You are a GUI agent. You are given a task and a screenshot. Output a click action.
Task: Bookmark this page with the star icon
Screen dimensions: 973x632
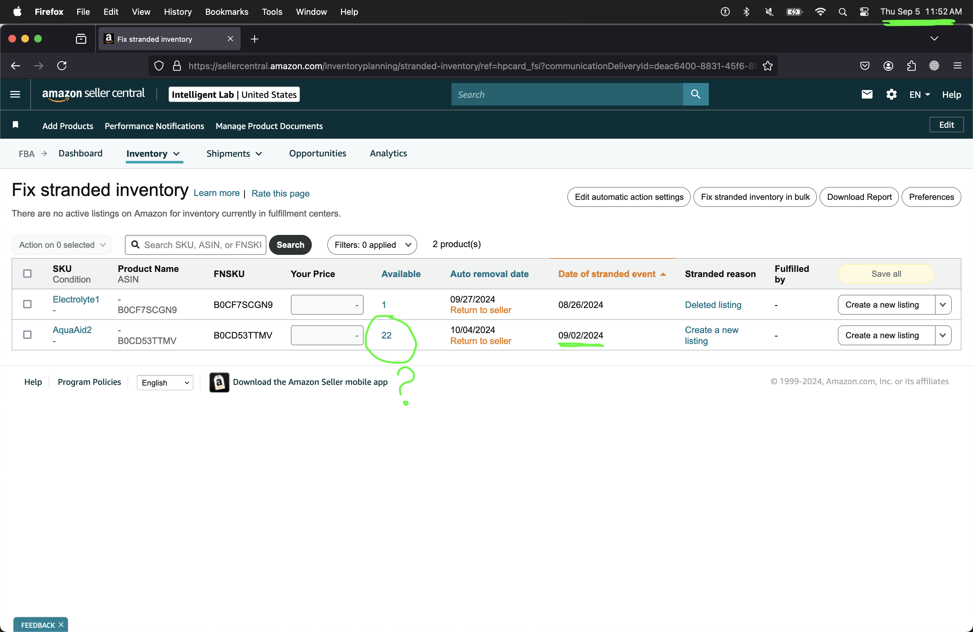(767, 66)
